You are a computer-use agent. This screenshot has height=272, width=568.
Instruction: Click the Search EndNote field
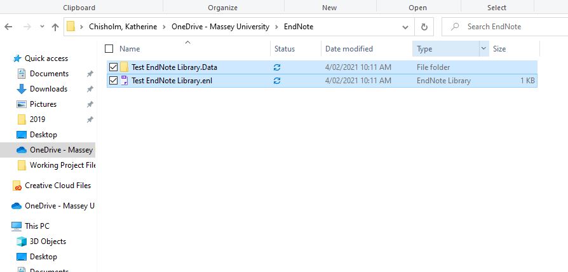click(505, 27)
